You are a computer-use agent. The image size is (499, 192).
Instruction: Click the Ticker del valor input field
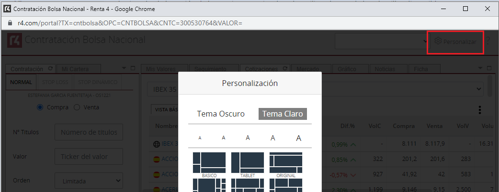pyautogui.click(x=89, y=157)
